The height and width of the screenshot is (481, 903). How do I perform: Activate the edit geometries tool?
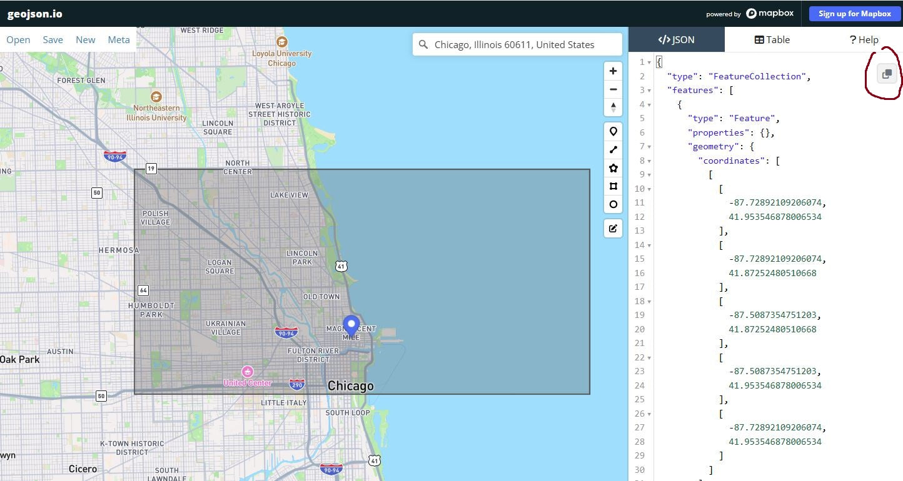[x=613, y=229]
